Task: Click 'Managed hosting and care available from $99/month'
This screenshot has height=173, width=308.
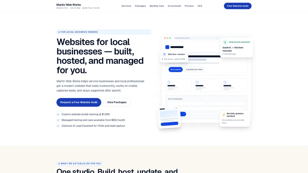Action: tap(93, 120)
